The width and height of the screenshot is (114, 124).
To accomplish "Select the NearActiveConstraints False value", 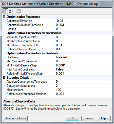I will 83,69.
